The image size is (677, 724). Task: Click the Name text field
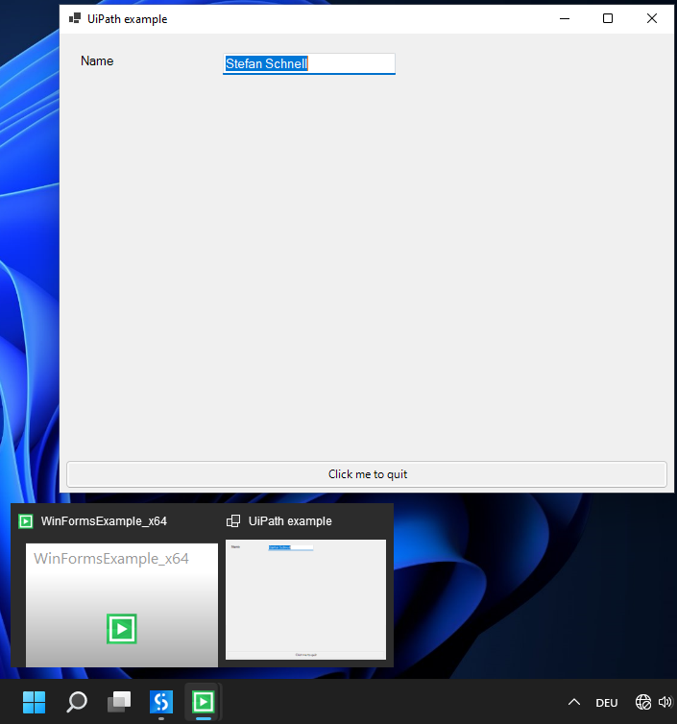click(x=309, y=63)
